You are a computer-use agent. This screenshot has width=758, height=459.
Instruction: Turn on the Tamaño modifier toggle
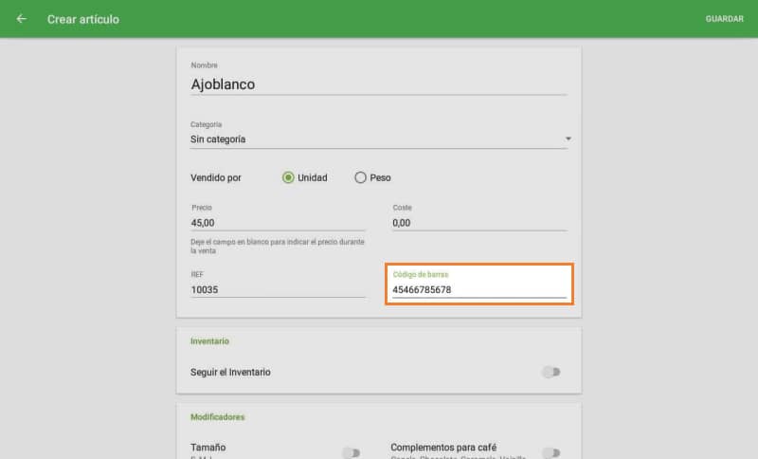click(x=351, y=452)
